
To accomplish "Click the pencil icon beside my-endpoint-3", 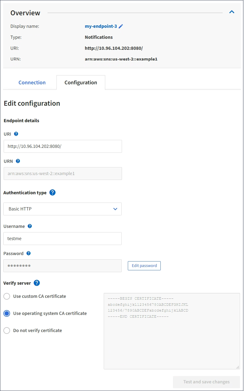I will 121,26.
